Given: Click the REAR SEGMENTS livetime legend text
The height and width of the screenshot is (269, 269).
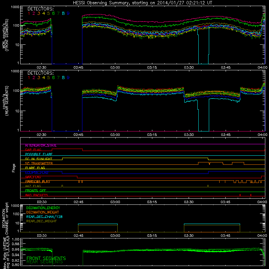Looking at the screenshot, I should (x=45, y=262).
